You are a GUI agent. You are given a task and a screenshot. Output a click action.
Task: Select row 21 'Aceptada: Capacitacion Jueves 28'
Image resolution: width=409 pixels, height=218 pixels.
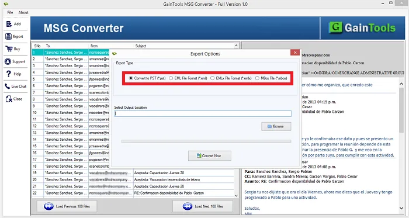coord(133,186)
